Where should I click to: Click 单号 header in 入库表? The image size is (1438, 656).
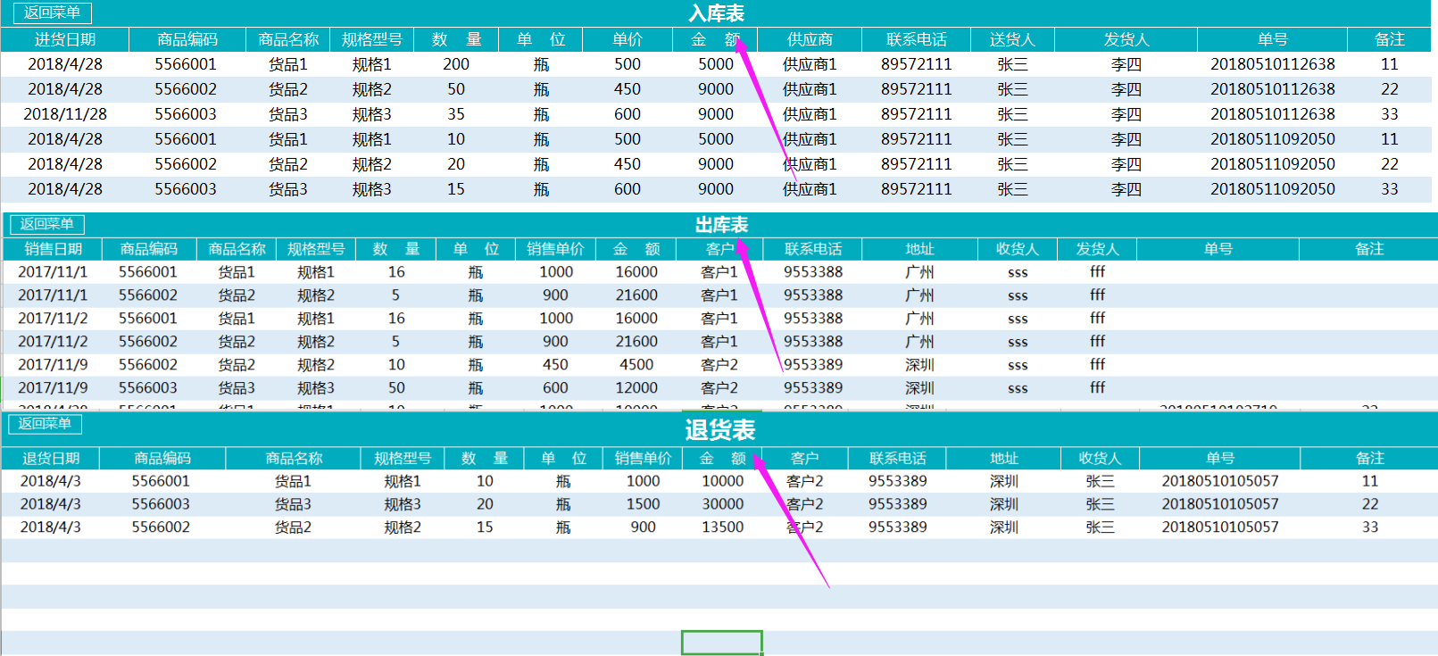click(1272, 39)
